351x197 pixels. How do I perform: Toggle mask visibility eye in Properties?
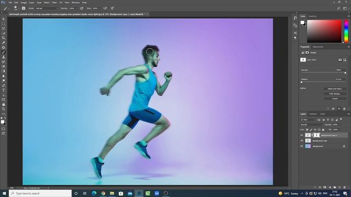click(x=339, y=108)
